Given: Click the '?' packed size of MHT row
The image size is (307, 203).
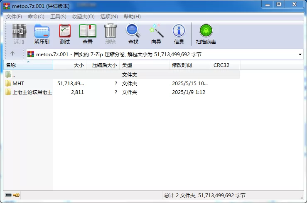Looking at the screenshot, I should (116, 83).
